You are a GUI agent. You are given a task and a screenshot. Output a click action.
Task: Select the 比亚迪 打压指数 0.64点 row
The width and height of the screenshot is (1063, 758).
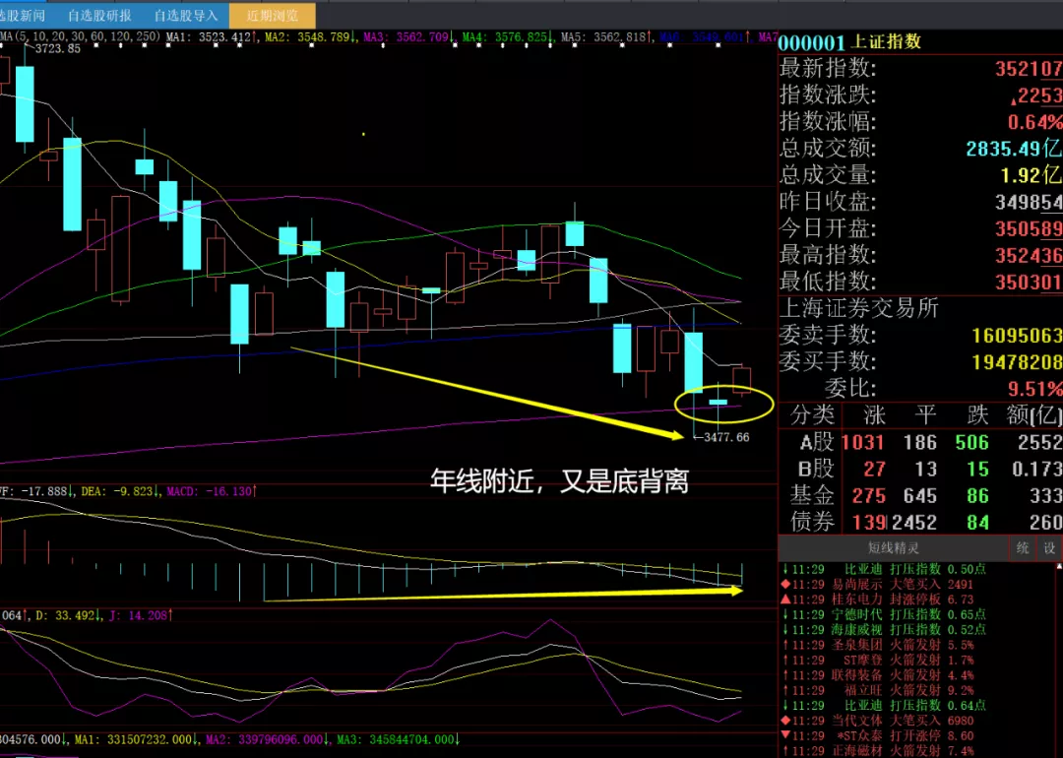point(883,705)
